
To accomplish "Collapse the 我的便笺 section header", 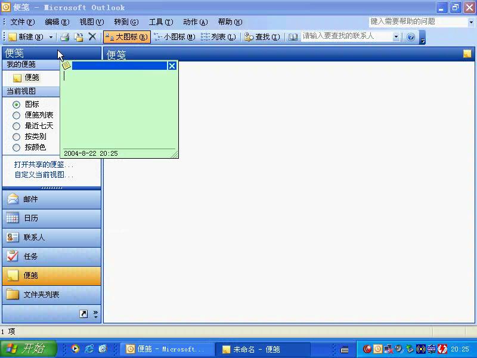I will [x=31, y=64].
